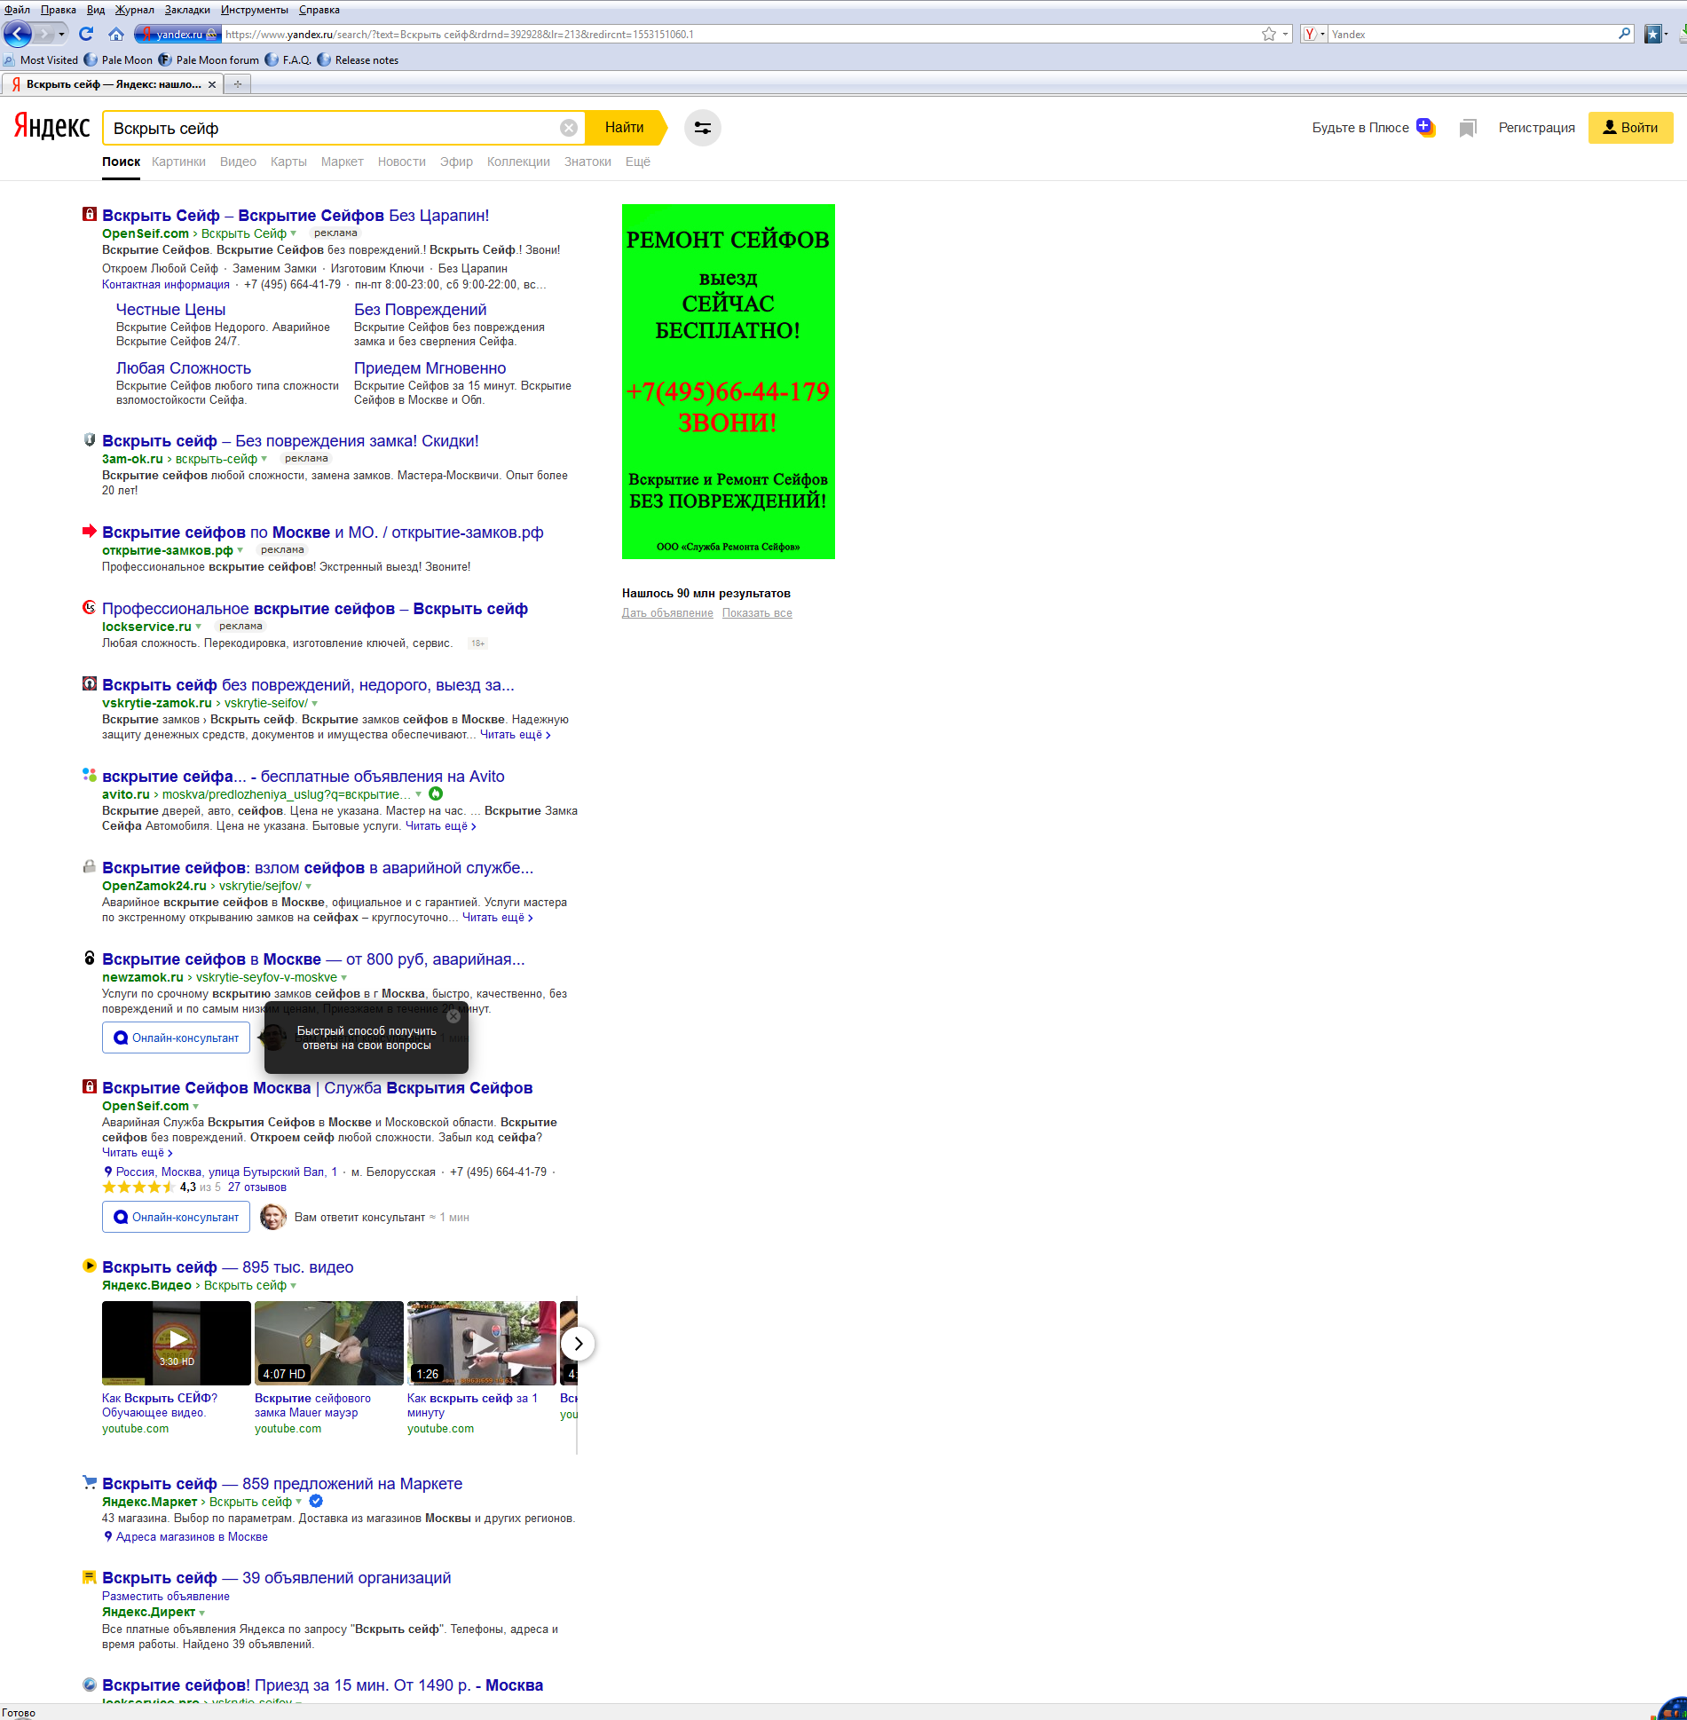Viewport: 1687px width, 1720px height.
Task: Open the address bar history dropdown
Action: pos(1285,34)
